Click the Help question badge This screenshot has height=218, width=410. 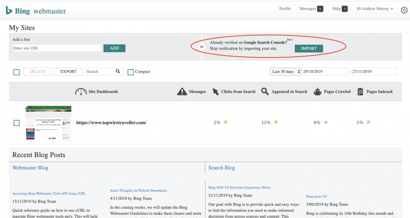coord(345,9)
